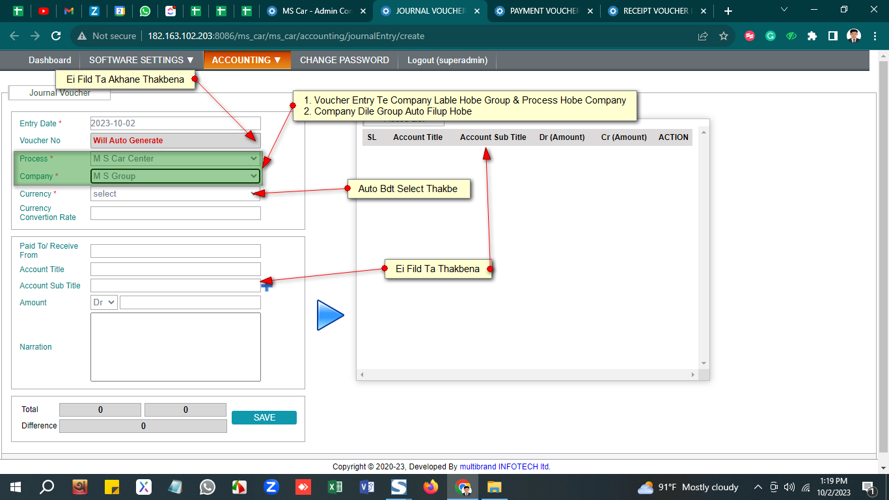The width and height of the screenshot is (889, 500).
Task: Expand the ACCOUNTING menu
Action: tap(247, 60)
